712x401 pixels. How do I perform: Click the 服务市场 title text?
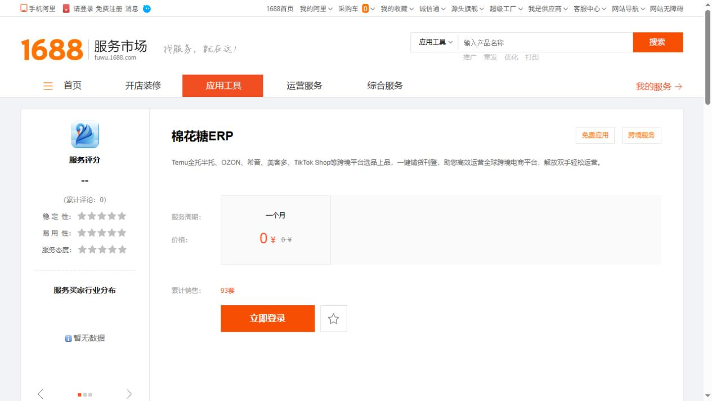tap(120, 46)
